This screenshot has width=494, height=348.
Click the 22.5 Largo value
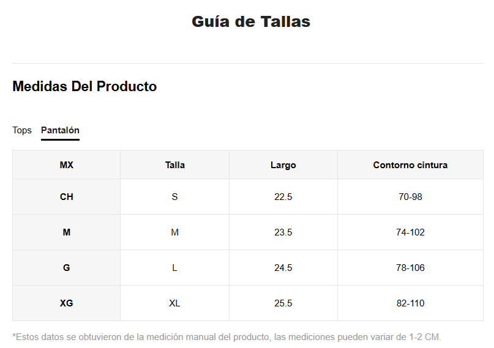[x=283, y=197]
